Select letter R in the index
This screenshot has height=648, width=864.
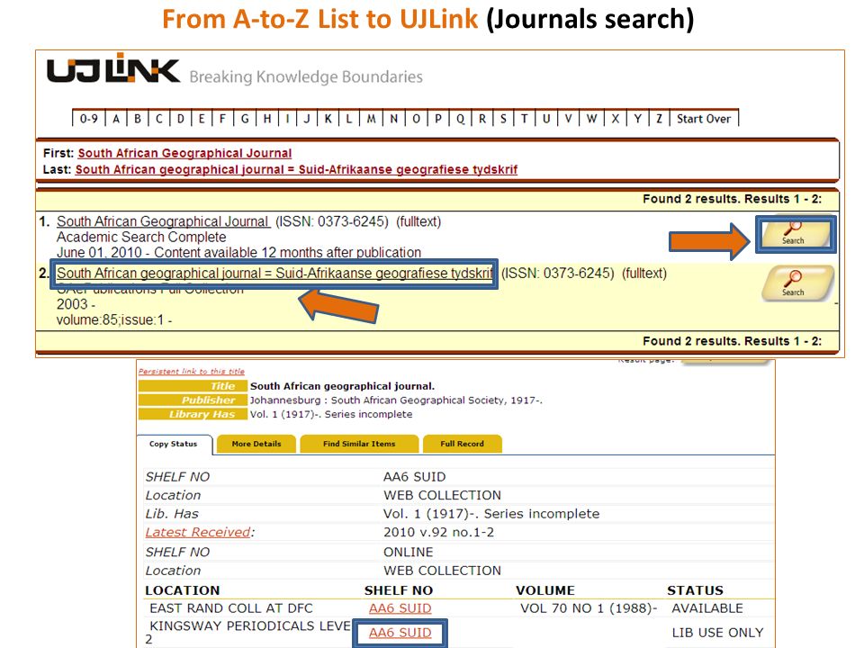pyautogui.click(x=482, y=119)
